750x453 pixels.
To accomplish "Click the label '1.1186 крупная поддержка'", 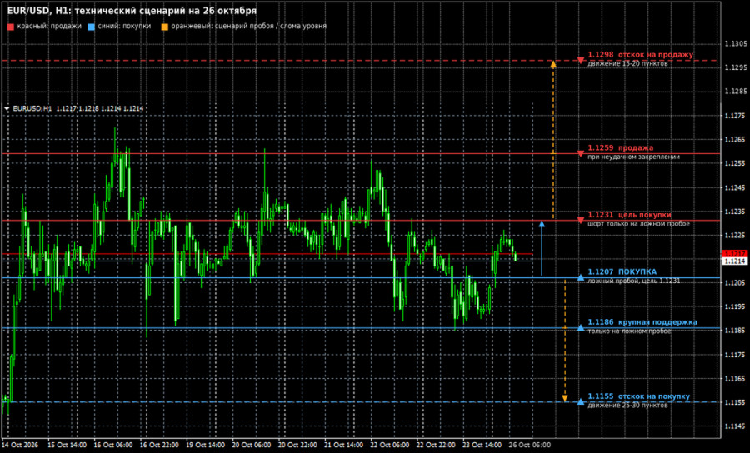I will click(642, 322).
